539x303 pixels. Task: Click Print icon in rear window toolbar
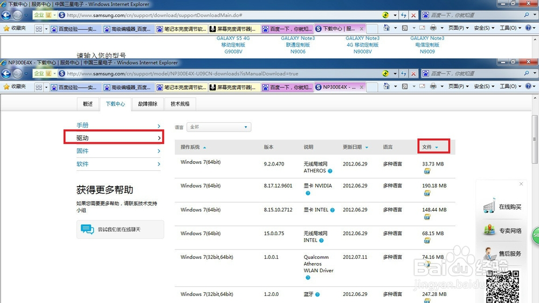click(433, 28)
